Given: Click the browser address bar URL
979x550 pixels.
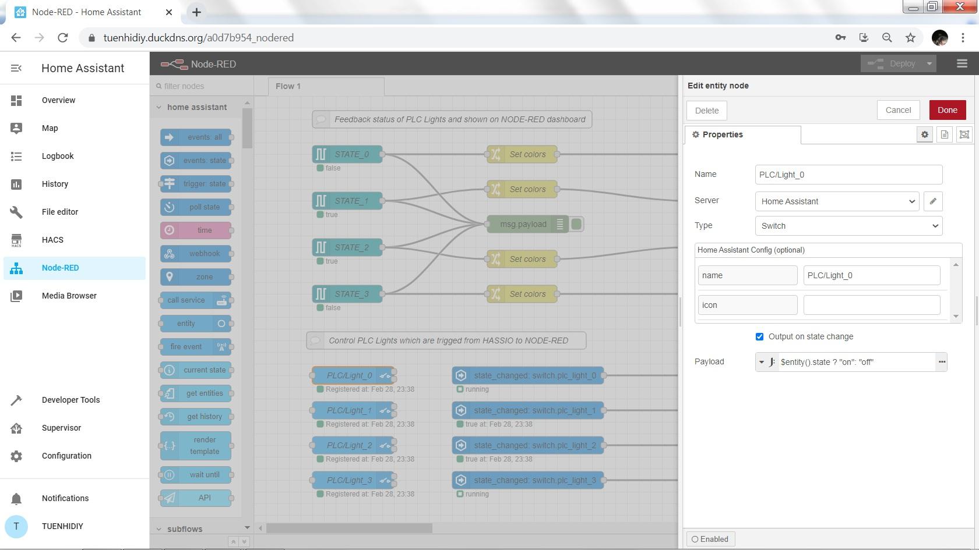Looking at the screenshot, I should pyautogui.click(x=198, y=38).
